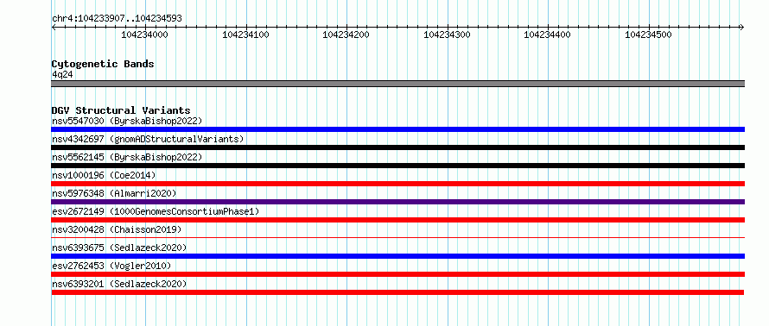Click ruler position 104234400
The width and height of the screenshot is (769, 326).
point(548,34)
